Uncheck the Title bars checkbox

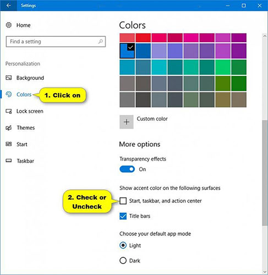(x=123, y=216)
